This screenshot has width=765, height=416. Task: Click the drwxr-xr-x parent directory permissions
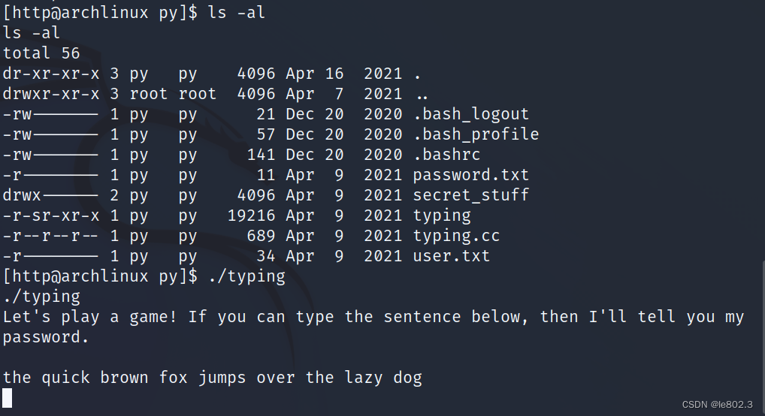coord(51,94)
